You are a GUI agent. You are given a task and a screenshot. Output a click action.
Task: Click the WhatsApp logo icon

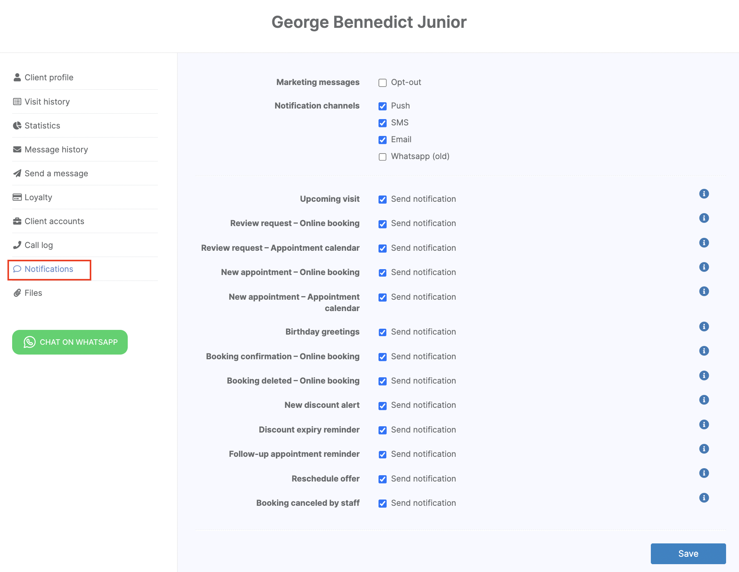(29, 342)
